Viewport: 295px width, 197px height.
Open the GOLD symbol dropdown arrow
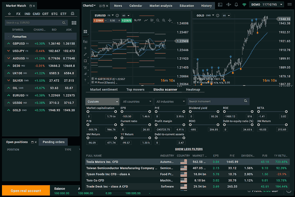tap(213, 15)
